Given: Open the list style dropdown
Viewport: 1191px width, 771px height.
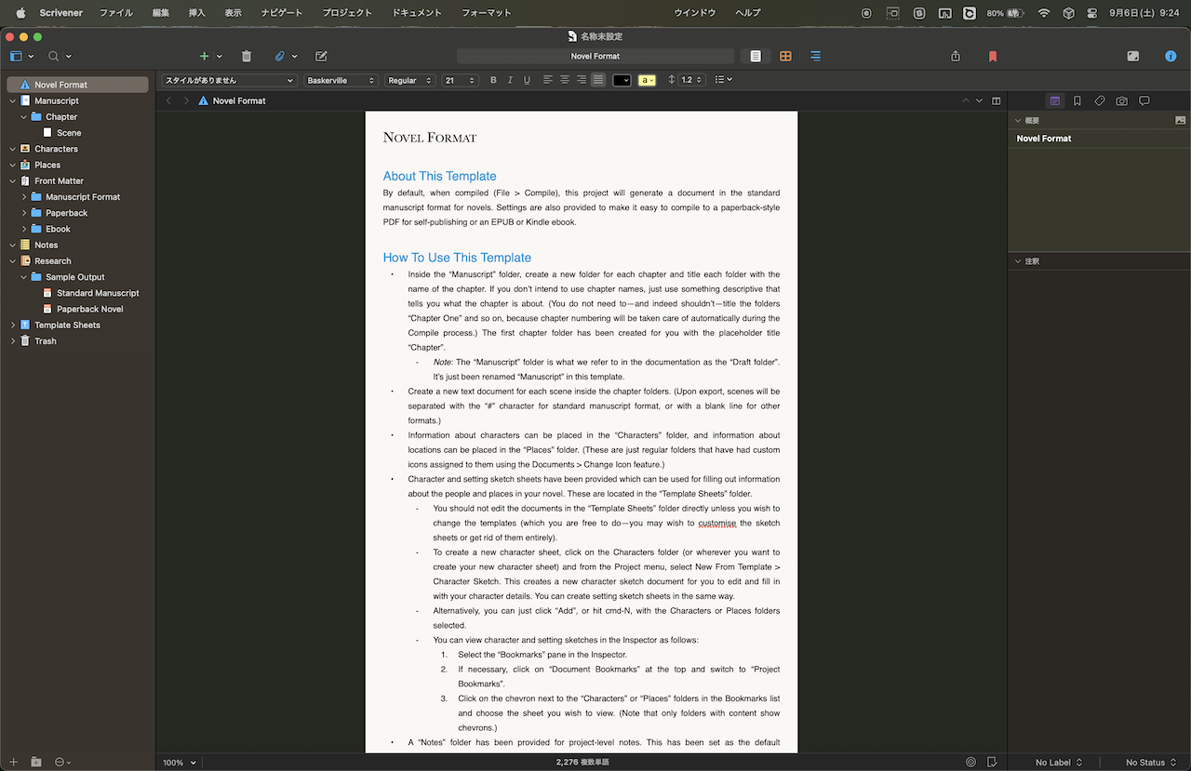Looking at the screenshot, I should coord(723,80).
